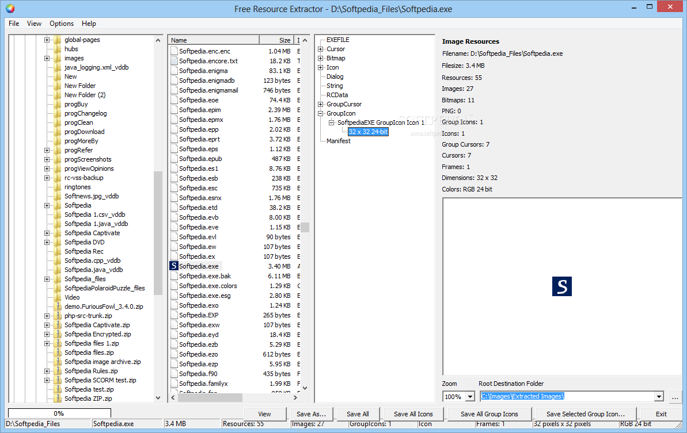
Task: Click the Softpedia.familyx file icon
Action: pyautogui.click(x=174, y=384)
